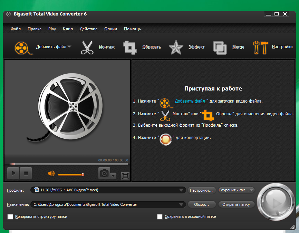Open the Опции menu
Image resolution: width=299 pixels, height=233 pixels.
click(x=110, y=29)
